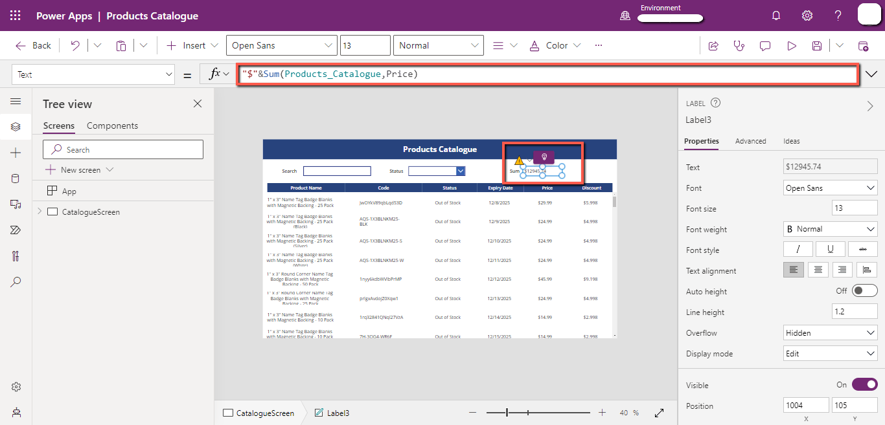
Task: Click the fit to window expand icon
Action: pos(660,413)
